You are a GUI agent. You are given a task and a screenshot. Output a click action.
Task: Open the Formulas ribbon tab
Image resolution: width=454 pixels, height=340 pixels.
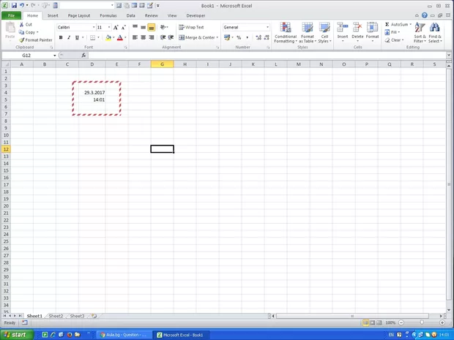point(108,15)
